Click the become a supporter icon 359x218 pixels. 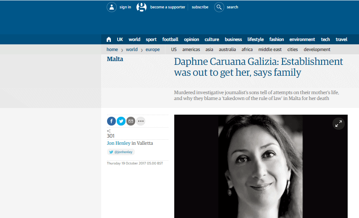pyautogui.click(x=142, y=7)
